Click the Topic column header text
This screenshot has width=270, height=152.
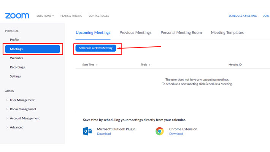[x=144, y=65]
